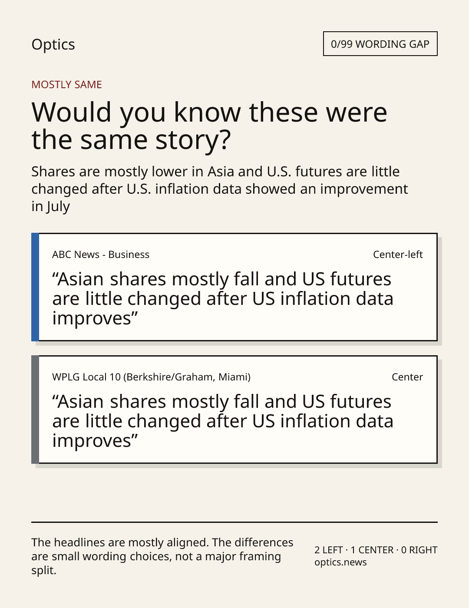Open the WPLG Local 10 source label

151,377
